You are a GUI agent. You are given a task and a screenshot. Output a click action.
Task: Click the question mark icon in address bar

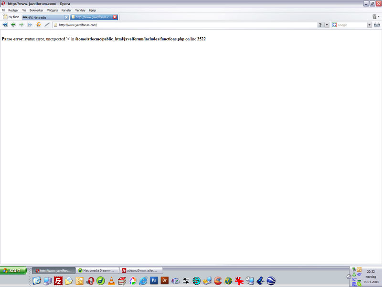(x=320, y=25)
